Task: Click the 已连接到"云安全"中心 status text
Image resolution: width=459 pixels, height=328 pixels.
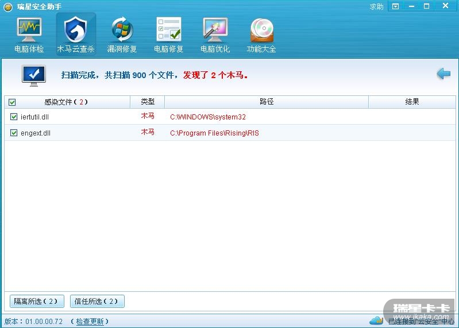Action: 421,321
